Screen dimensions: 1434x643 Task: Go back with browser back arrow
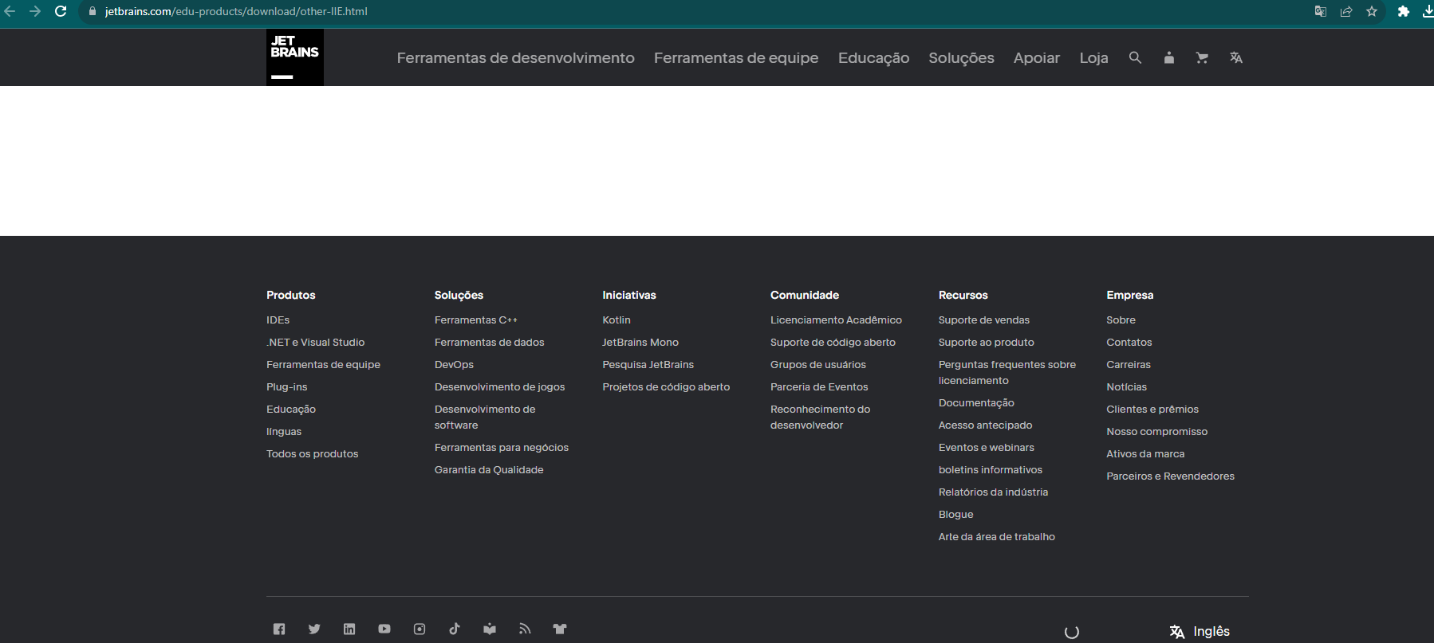pyautogui.click(x=10, y=11)
